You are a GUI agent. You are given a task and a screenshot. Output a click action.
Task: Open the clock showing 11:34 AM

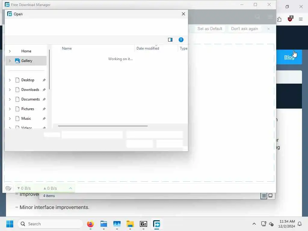tap(287, 224)
